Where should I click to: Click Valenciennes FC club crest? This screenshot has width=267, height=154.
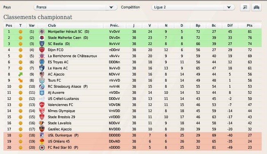click(x=42, y=105)
